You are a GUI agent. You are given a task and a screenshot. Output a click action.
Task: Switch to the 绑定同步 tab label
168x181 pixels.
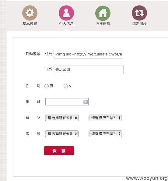pos(139,24)
